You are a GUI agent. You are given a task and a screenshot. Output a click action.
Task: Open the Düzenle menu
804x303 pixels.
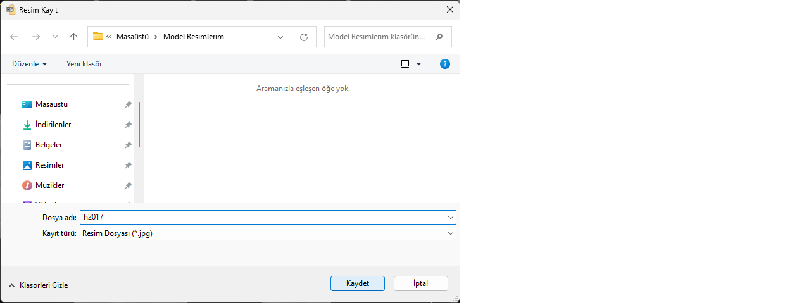click(x=29, y=64)
